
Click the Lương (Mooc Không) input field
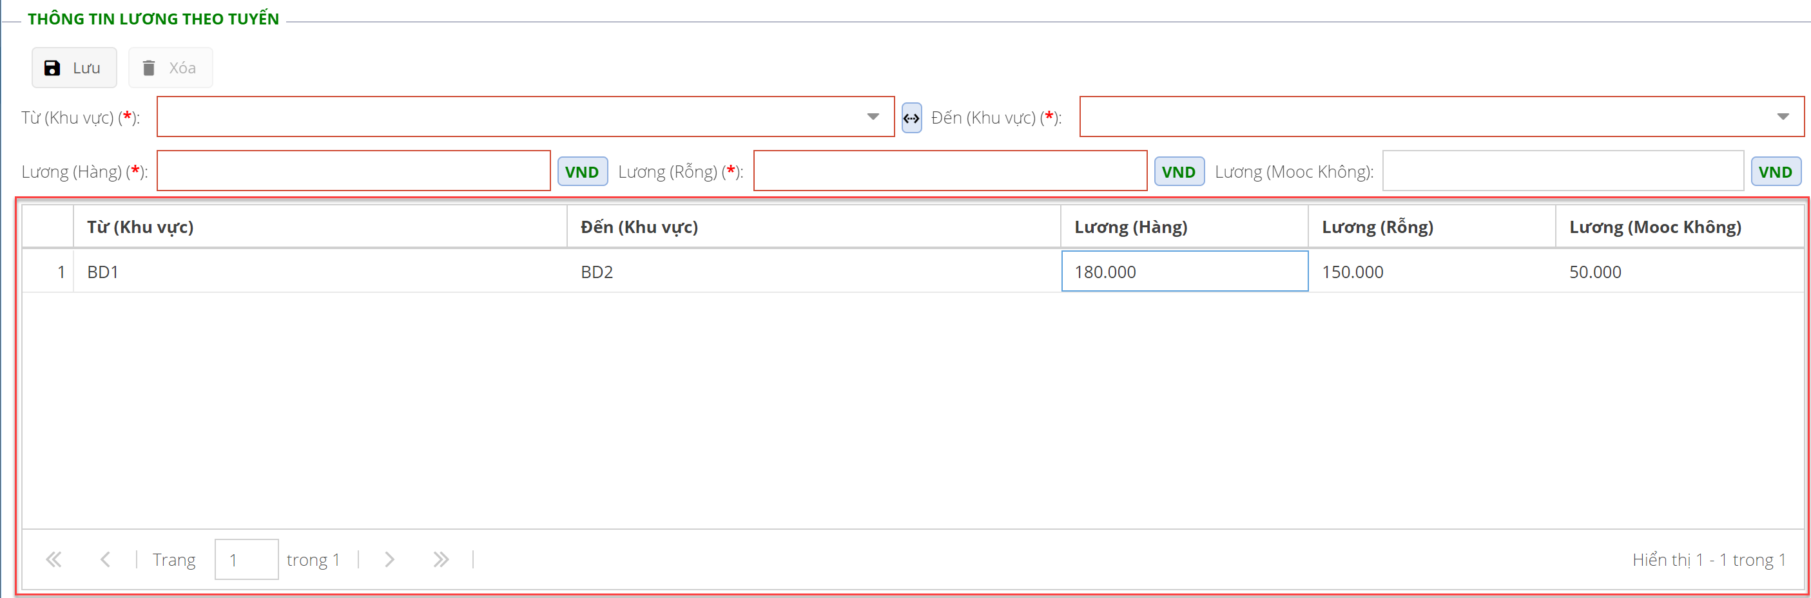pyautogui.click(x=1562, y=171)
